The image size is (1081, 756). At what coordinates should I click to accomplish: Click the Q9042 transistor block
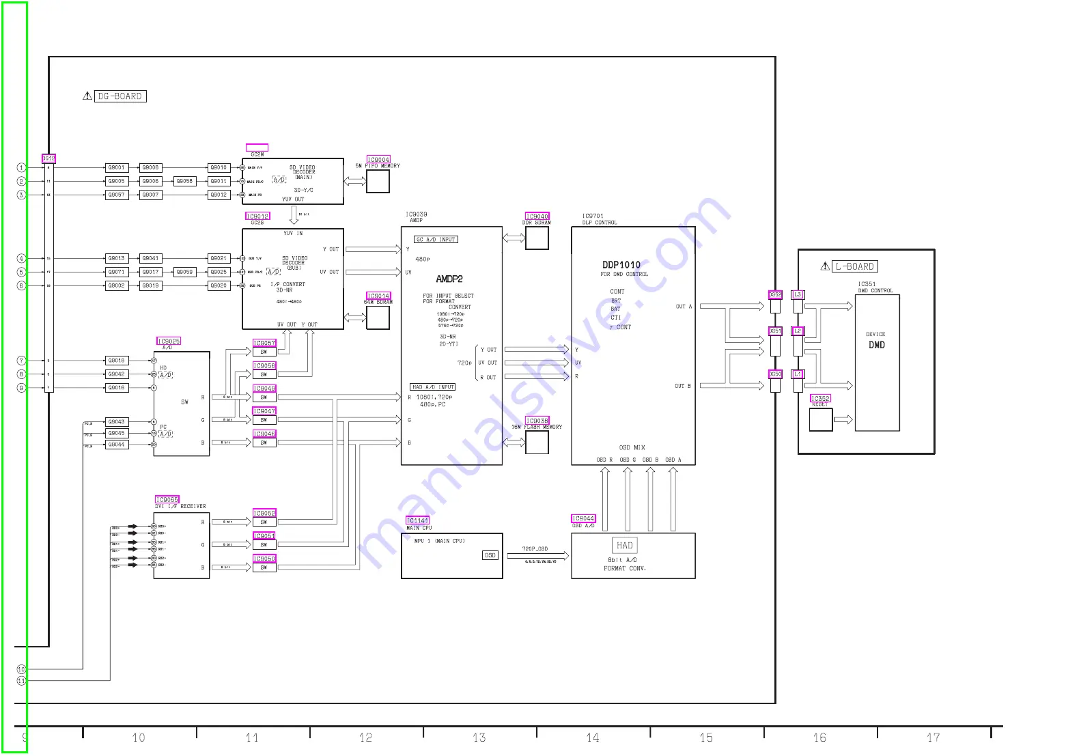[x=117, y=374]
